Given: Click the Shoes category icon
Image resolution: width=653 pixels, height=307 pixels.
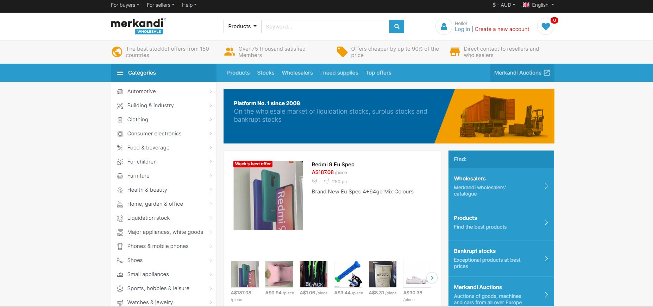Looking at the screenshot, I should [120, 260].
